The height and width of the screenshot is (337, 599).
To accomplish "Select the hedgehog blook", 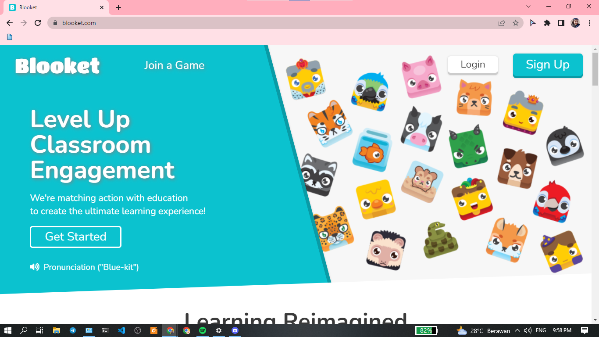I will pyautogui.click(x=386, y=250).
